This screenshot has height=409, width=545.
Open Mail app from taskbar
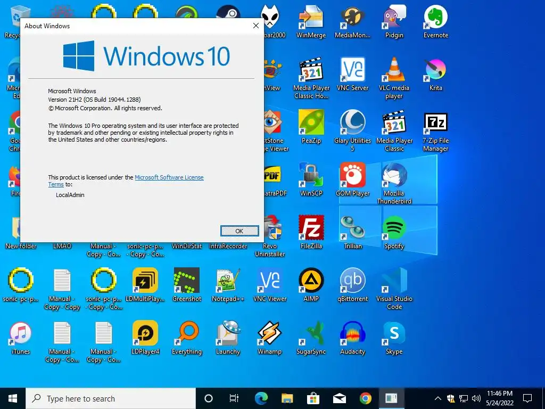[x=339, y=398]
